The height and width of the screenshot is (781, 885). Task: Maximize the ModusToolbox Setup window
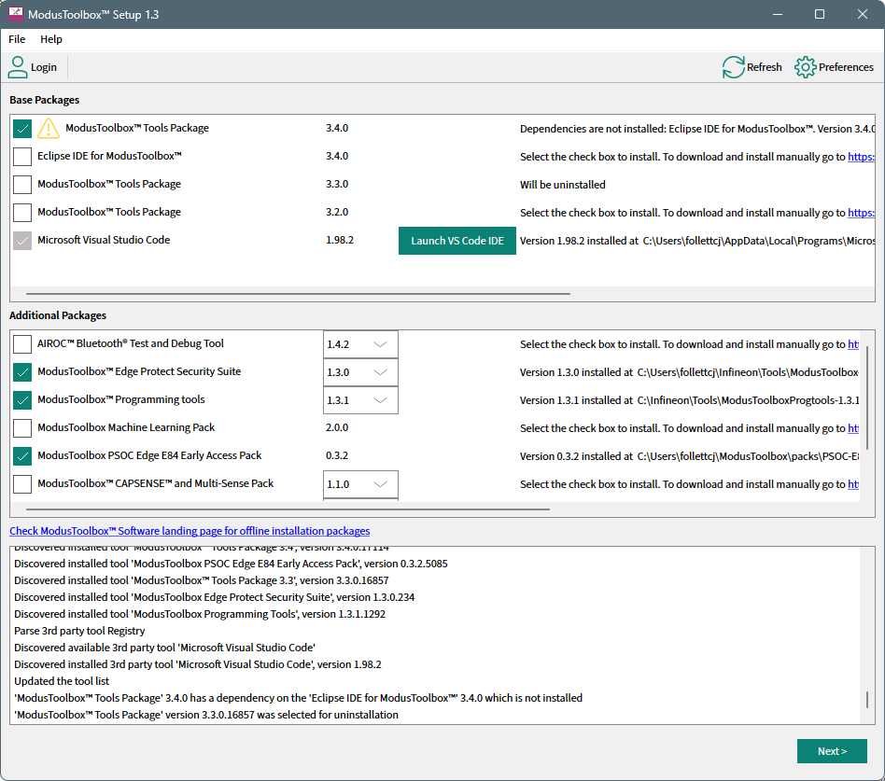tap(820, 14)
